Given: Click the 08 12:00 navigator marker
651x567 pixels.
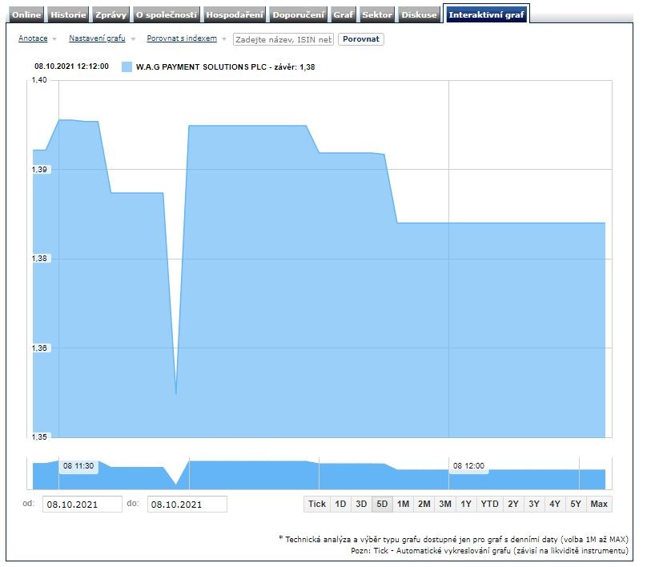Looking at the screenshot, I should [468, 466].
